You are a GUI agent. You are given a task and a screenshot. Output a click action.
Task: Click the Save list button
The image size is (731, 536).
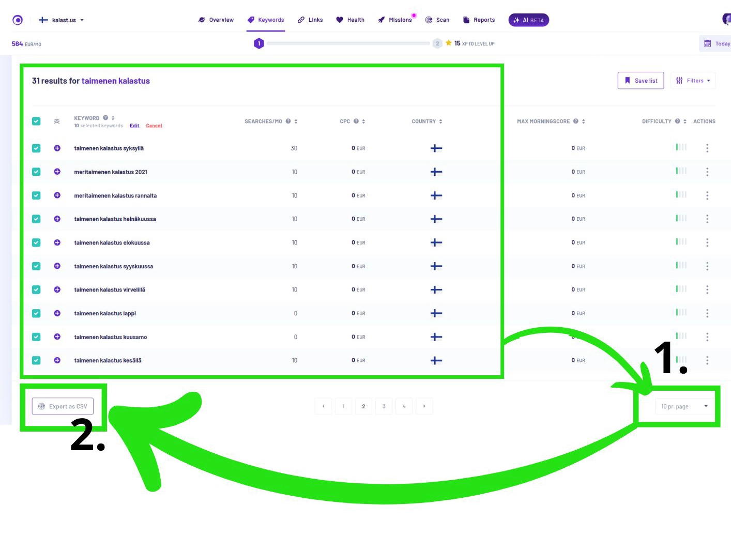[641, 81]
